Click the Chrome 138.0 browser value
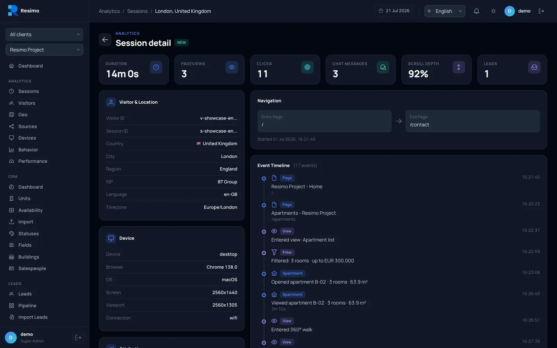557x348 pixels. click(222, 267)
